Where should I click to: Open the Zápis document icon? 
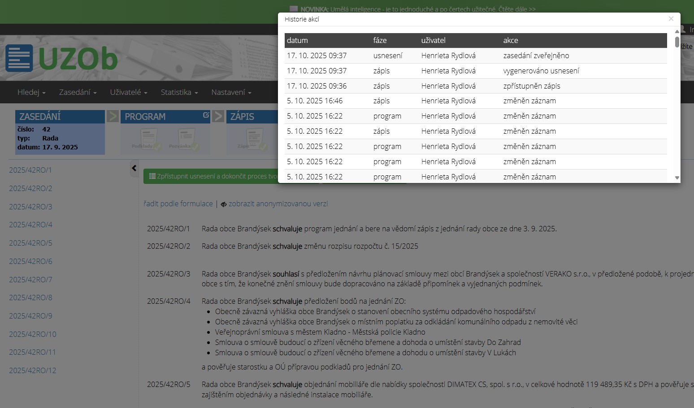[254, 139]
